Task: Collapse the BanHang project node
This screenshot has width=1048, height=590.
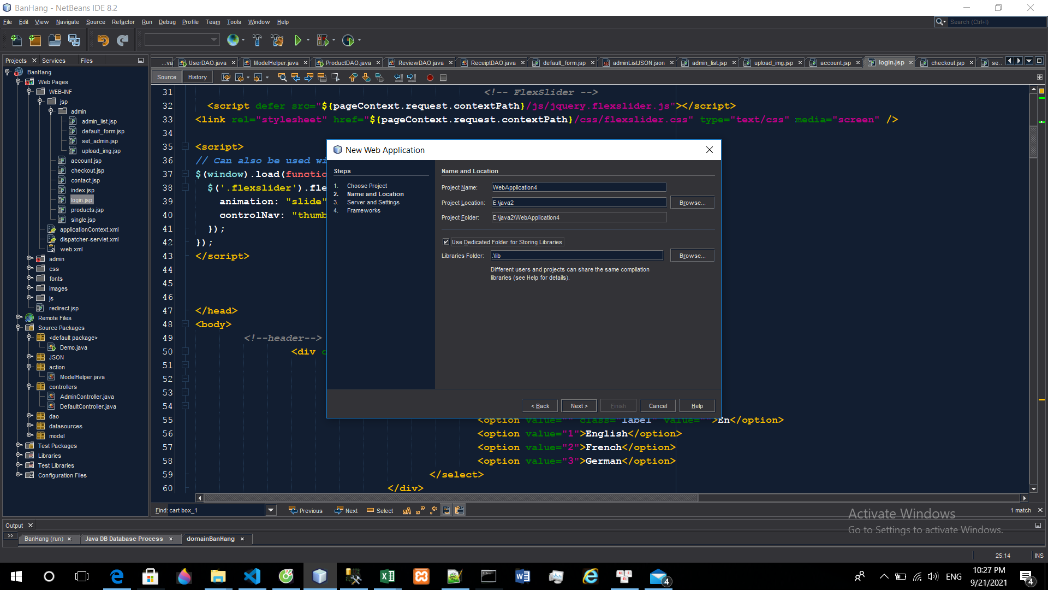Action: [8, 72]
